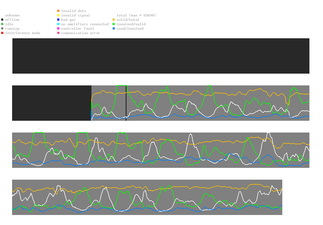Click the red interference mode swatch
This screenshot has width=323, height=225.
click(x=2, y=33)
